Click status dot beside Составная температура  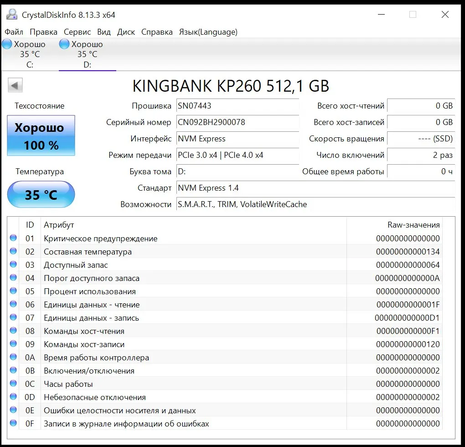coord(13,251)
